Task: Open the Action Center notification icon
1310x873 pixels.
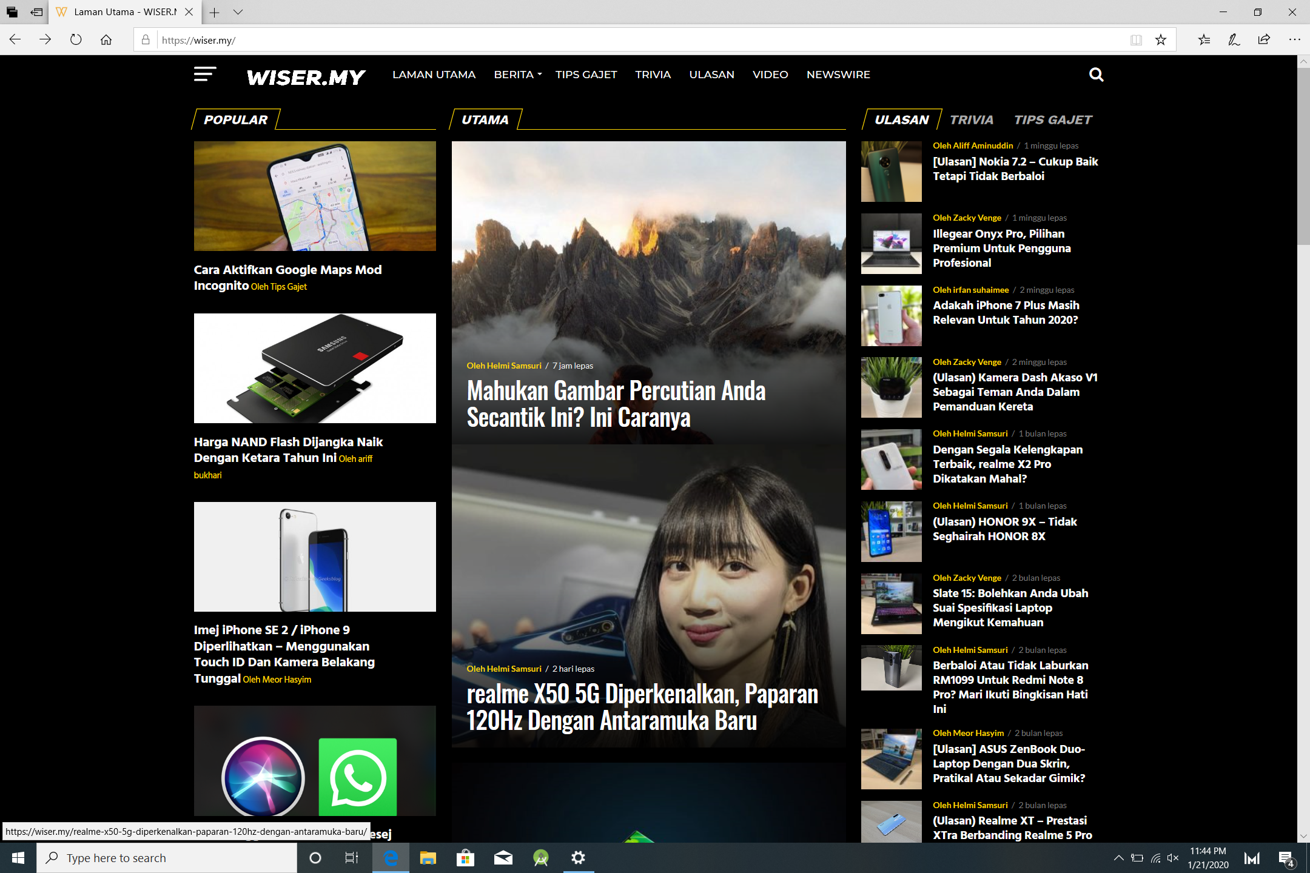Action: 1286,858
